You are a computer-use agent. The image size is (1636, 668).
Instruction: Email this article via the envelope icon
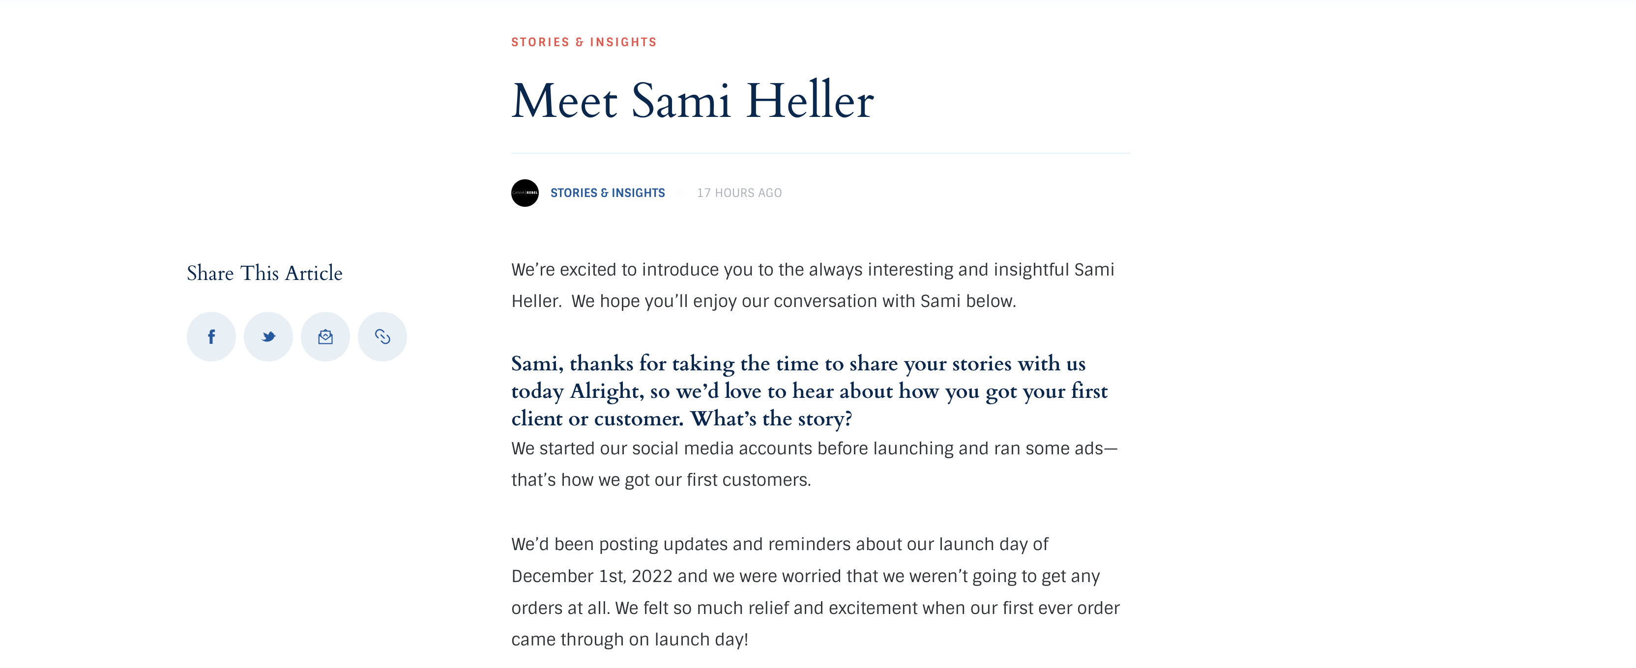(325, 336)
